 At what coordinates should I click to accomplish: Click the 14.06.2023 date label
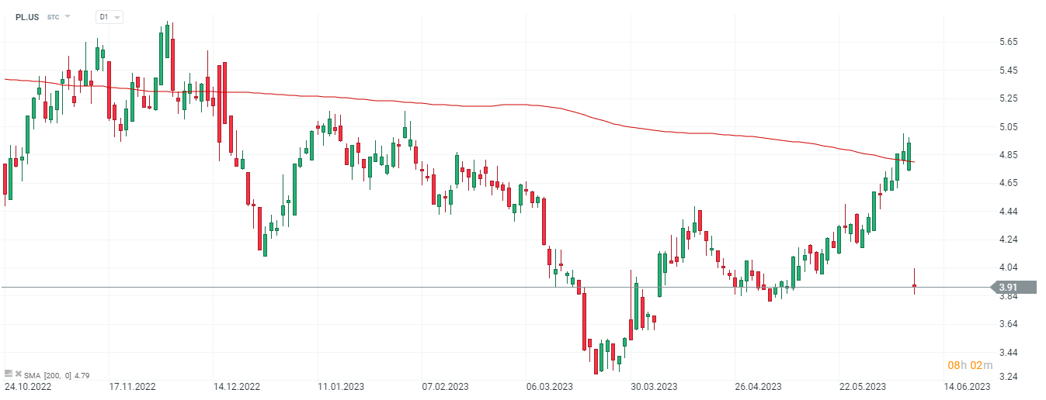coord(968,385)
